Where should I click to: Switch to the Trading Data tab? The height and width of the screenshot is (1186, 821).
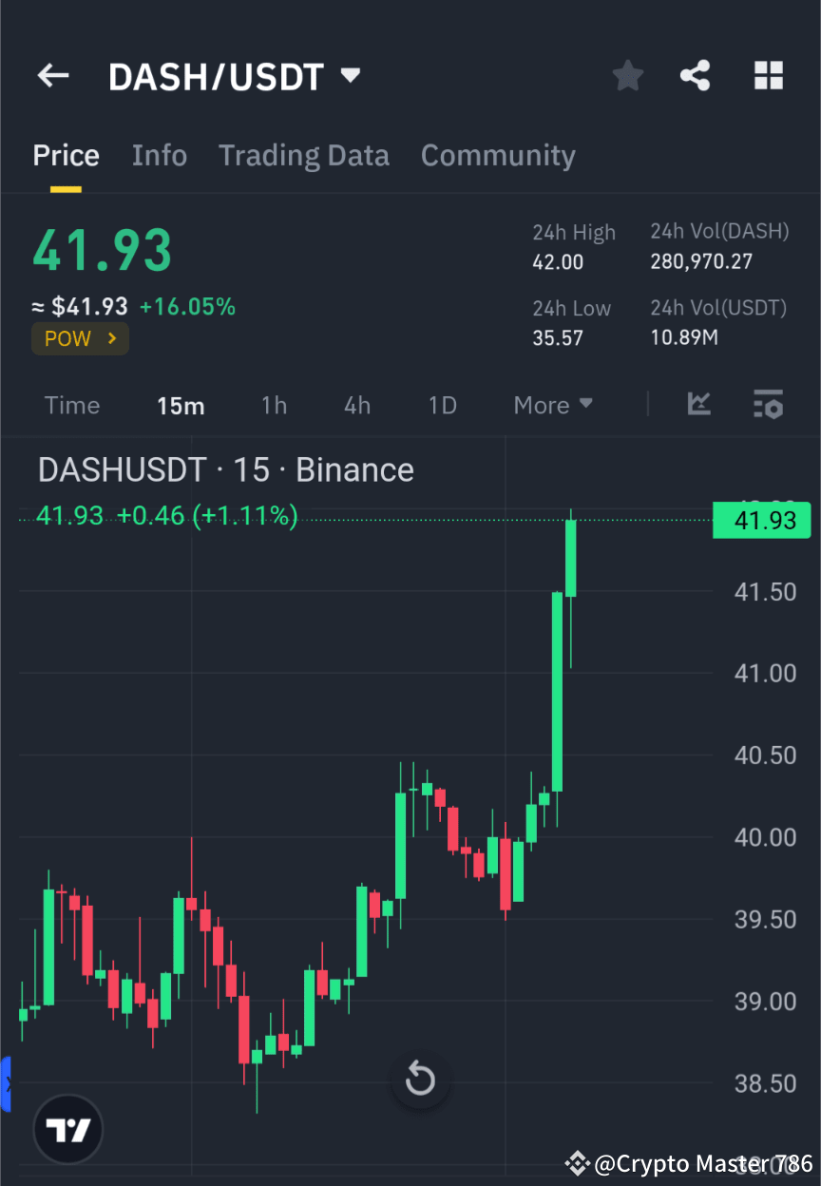pyautogui.click(x=304, y=155)
